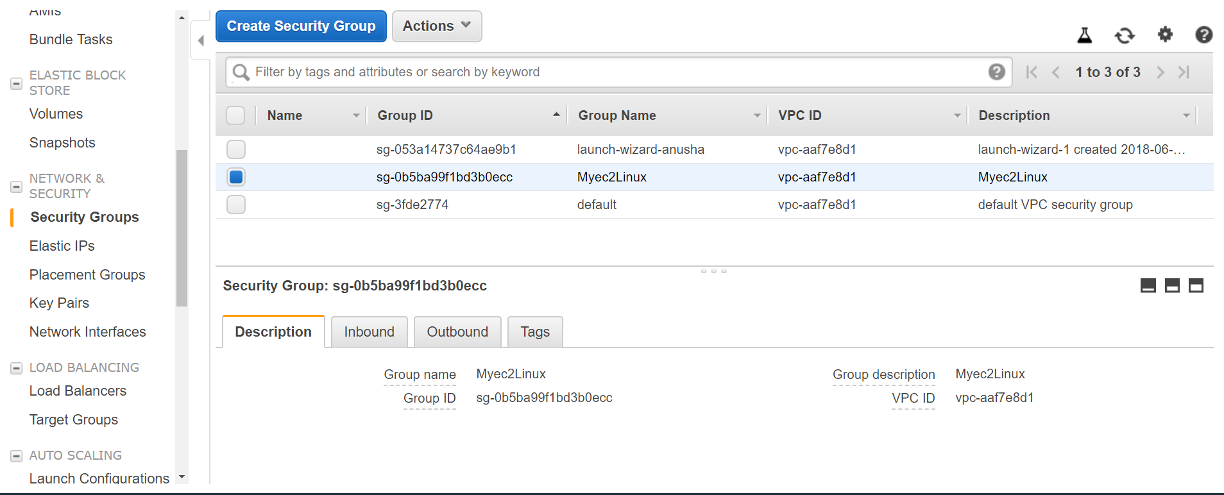Open the Group Name column dropdown arrow
This screenshot has height=495, width=1224.
pyautogui.click(x=757, y=115)
